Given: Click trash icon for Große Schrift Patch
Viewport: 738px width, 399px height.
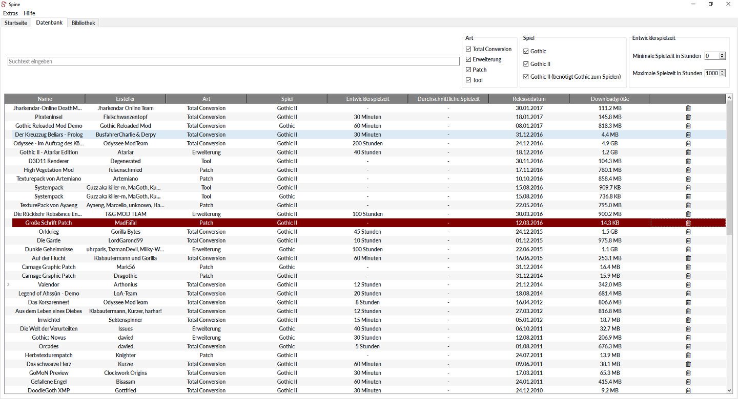Looking at the screenshot, I should (688, 223).
